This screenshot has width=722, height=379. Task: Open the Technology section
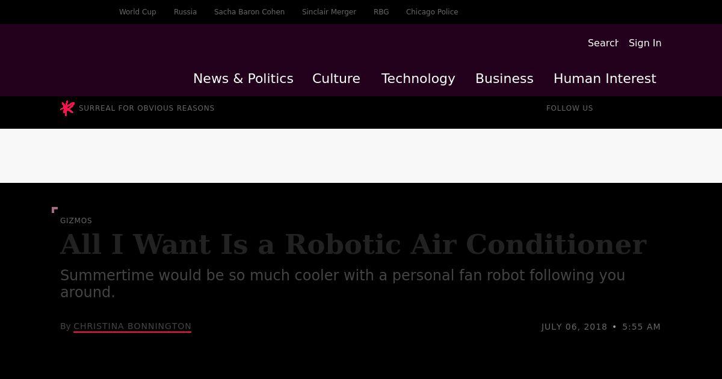click(x=418, y=79)
